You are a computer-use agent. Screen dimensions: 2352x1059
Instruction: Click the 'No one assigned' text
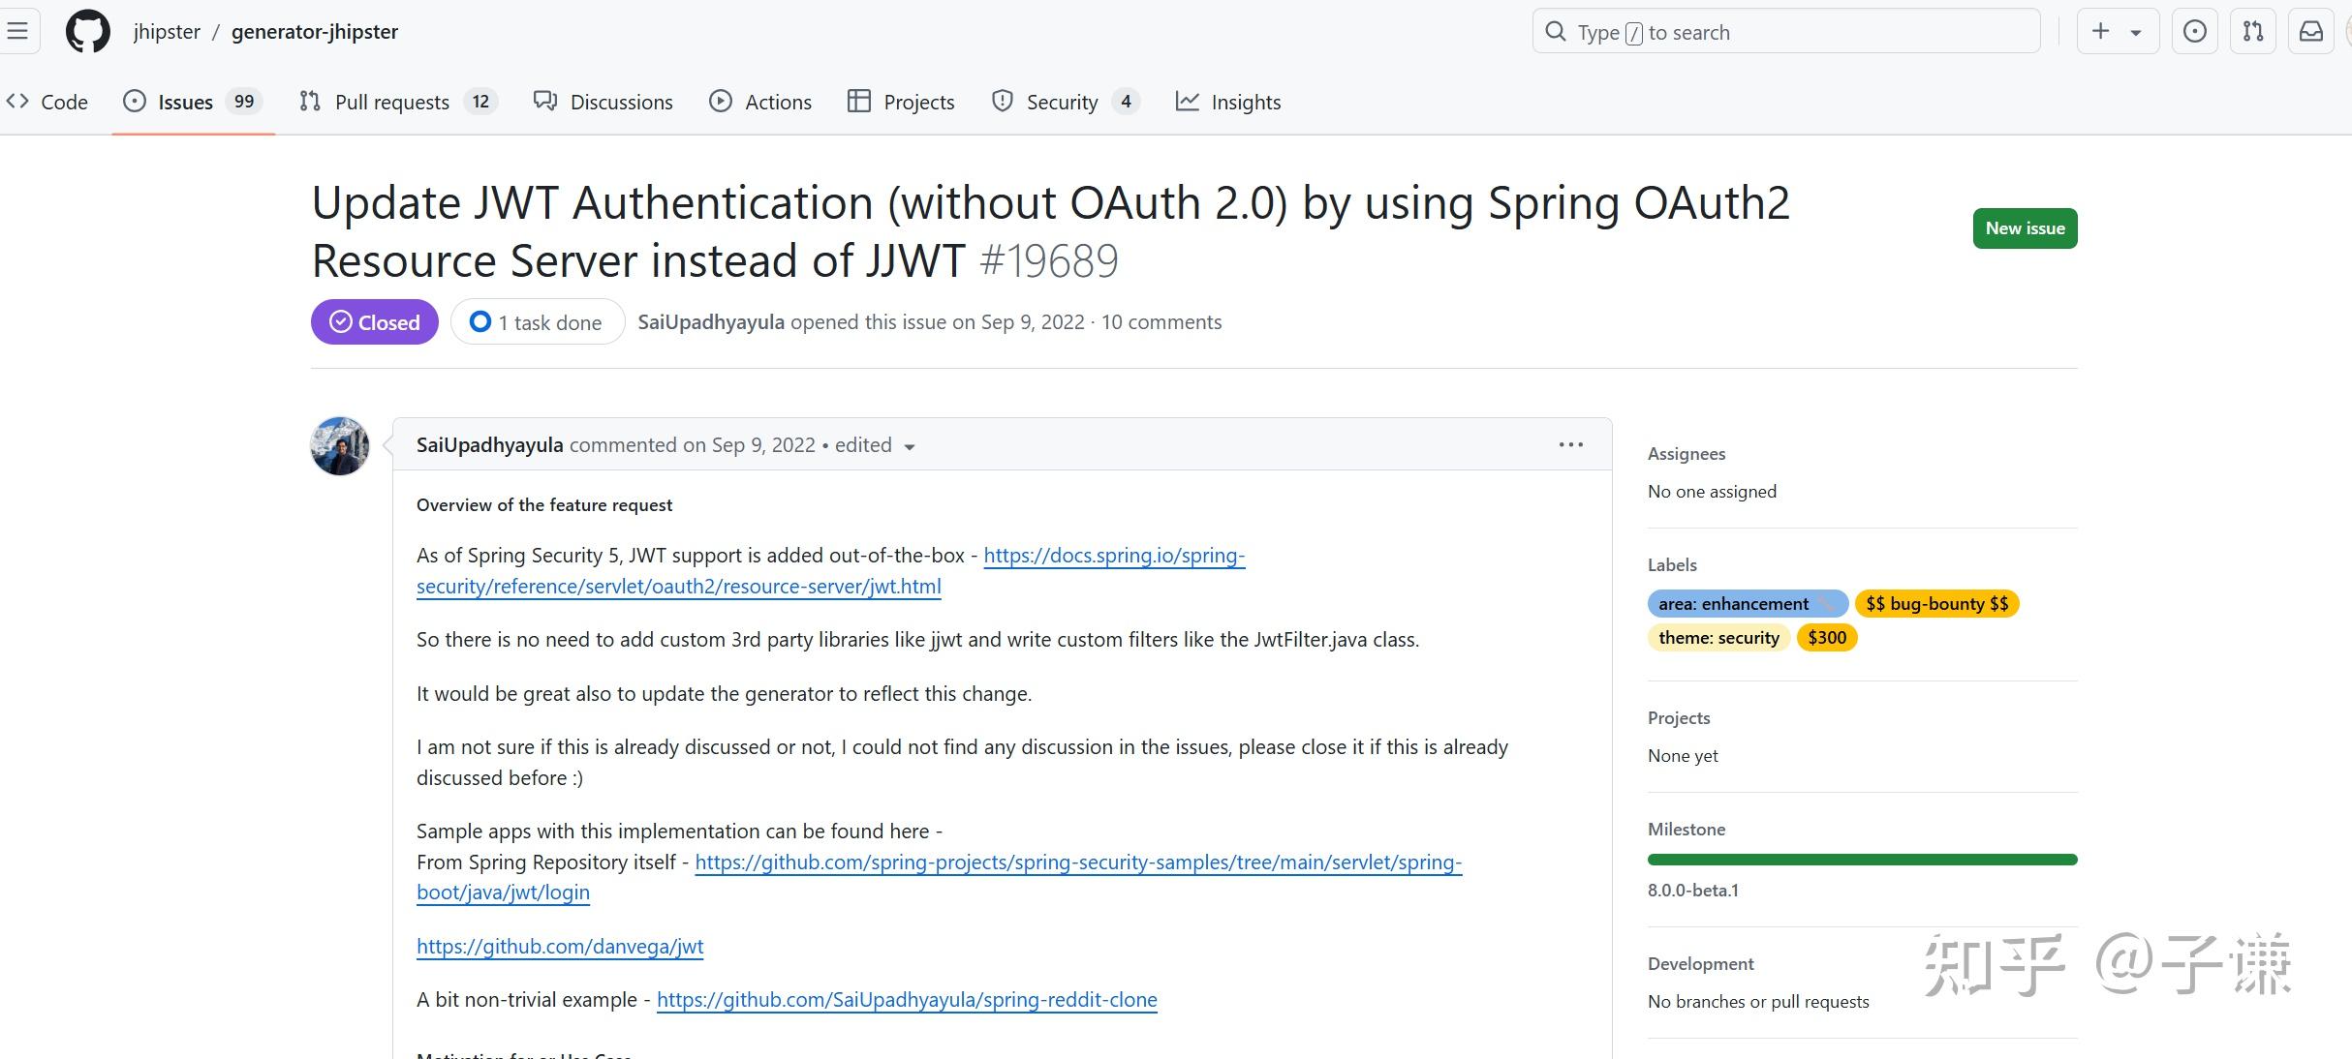[1712, 492]
